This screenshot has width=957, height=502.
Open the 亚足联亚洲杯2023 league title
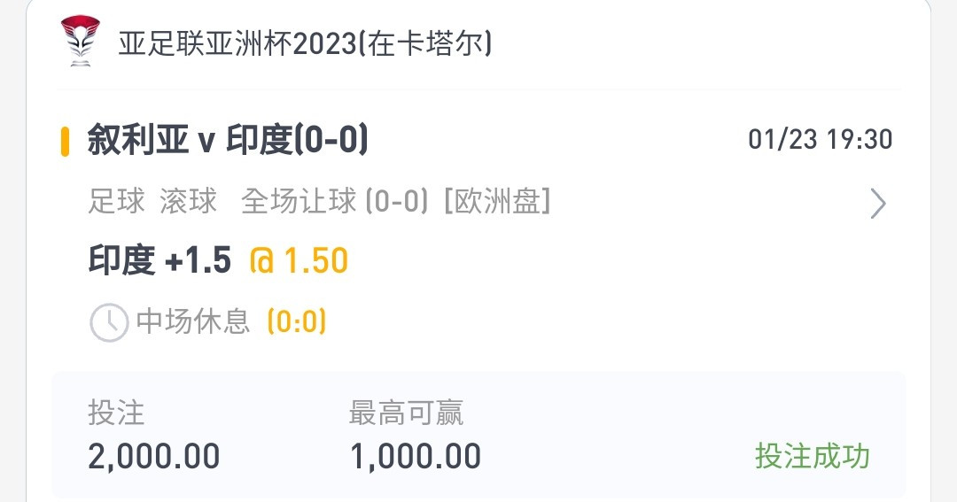point(305,43)
